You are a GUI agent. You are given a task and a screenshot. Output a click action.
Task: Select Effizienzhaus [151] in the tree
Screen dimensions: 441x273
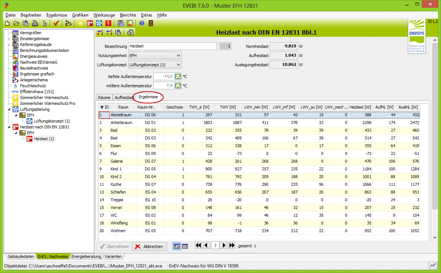[x=37, y=92]
